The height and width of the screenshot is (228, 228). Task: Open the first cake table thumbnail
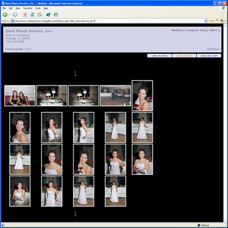(52, 96)
